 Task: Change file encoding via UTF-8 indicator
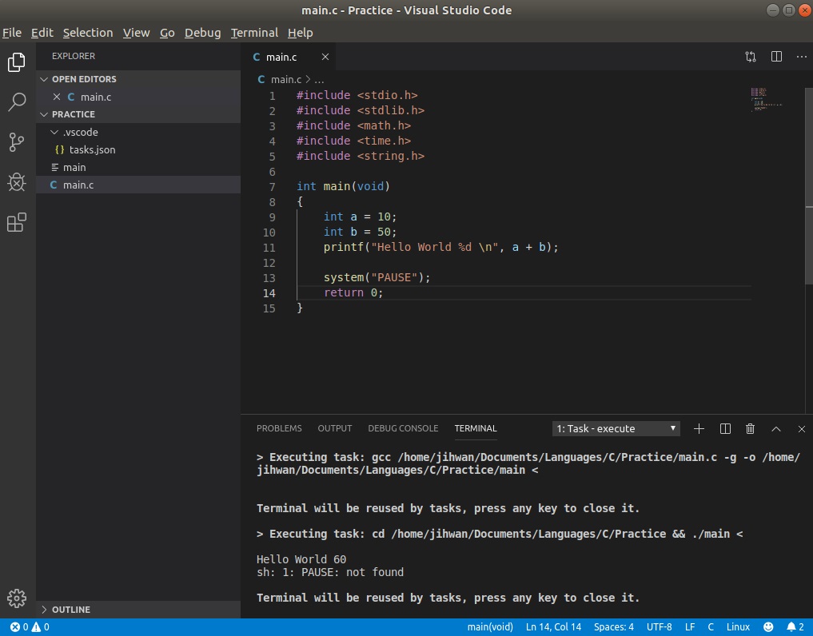tap(659, 626)
